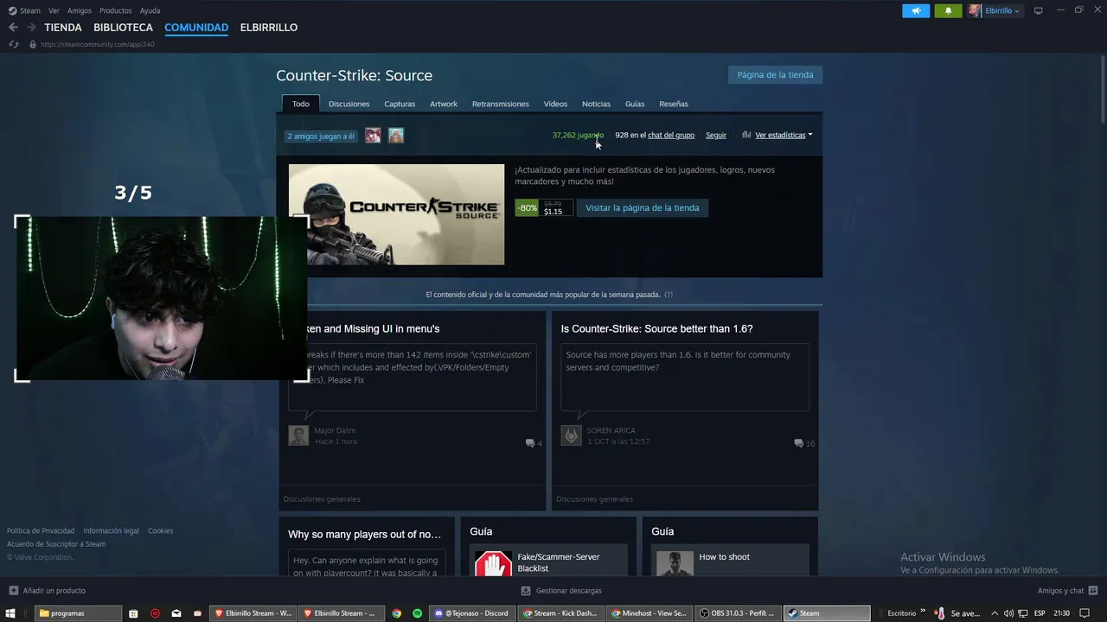
Task: Click the steamcommunity URL address bar
Action: click(x=97, y=44)
